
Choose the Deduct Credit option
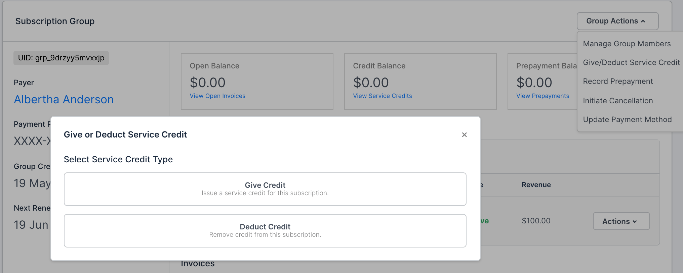[265, 231]
